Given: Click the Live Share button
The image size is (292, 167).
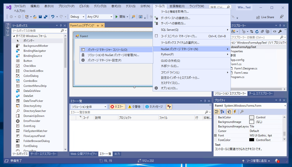Looking at the screenshot, I should click(x=265, y=17).
